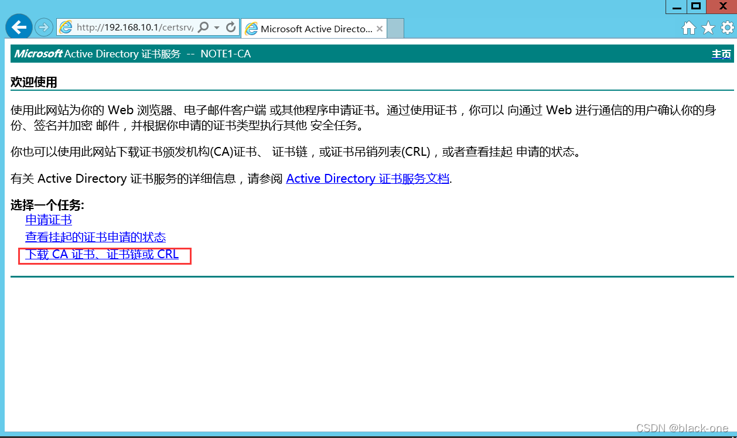Screen dimensions: 737x438
Task: Go back with the browser back arrow
Action: pos(19,27)
